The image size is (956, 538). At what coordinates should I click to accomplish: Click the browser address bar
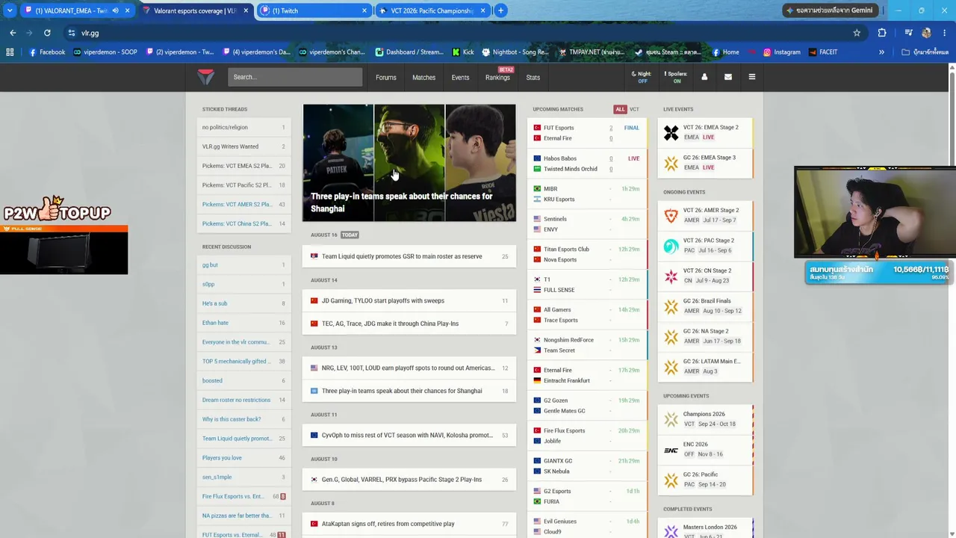coord(456,33)
